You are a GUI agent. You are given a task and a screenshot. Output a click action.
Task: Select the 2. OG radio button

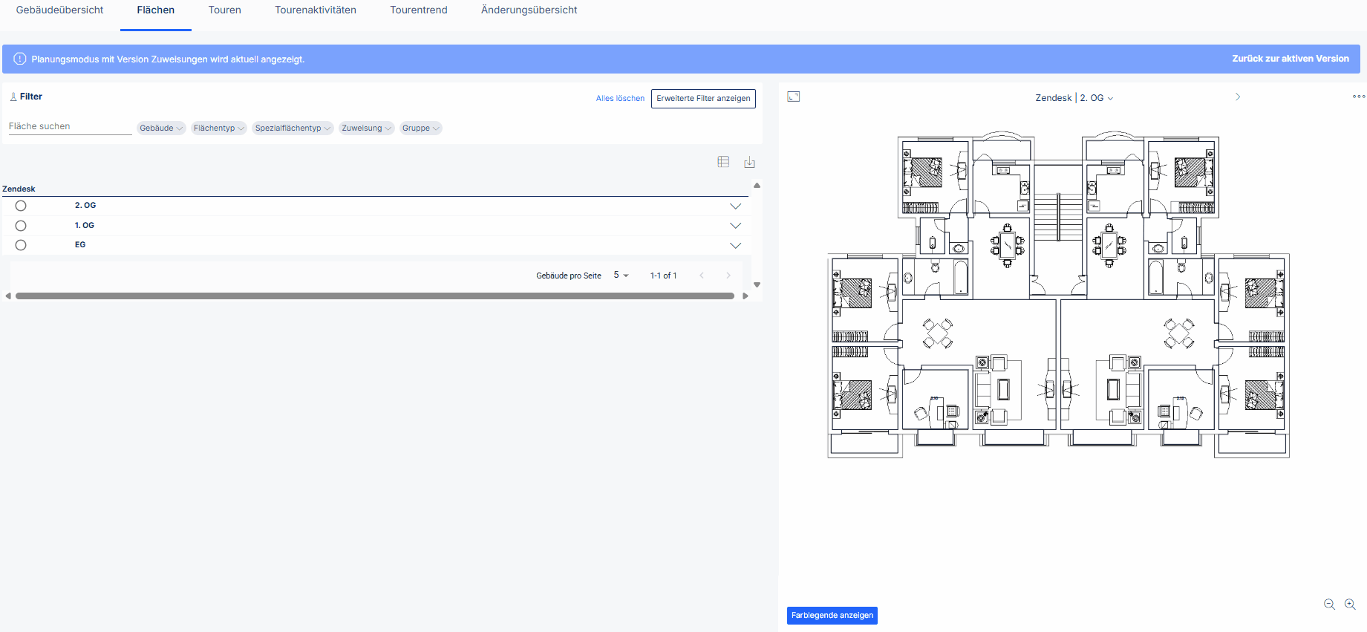[21, 206]
